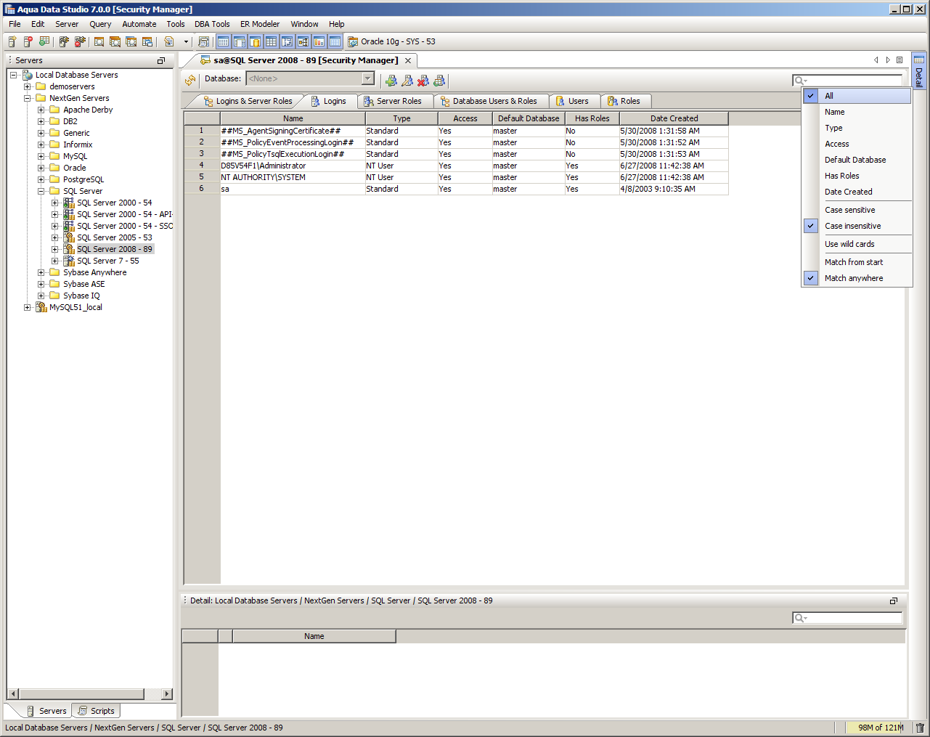The width and height of the screenshot is (930, 737).
Task: Refresh the Security Manager list
Action: (x=190, y=80)
